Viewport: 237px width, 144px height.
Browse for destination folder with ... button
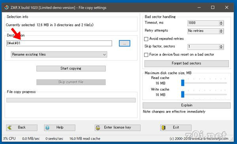click(x=124, y=44)
